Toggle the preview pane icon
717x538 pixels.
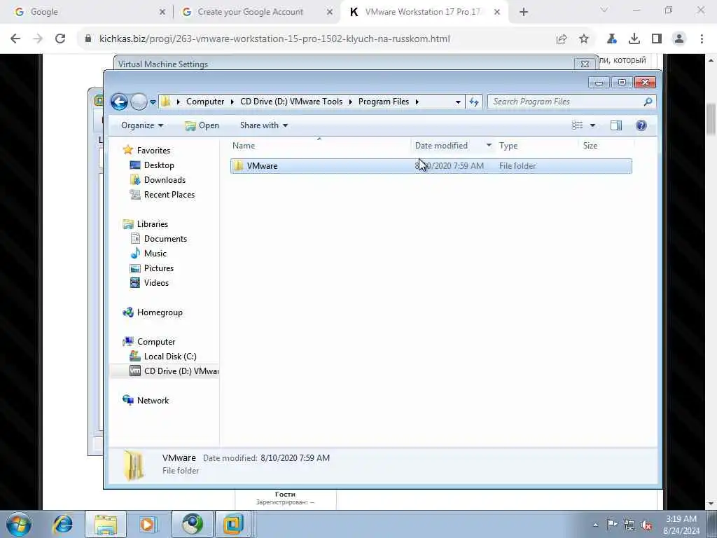coord(616,125)
